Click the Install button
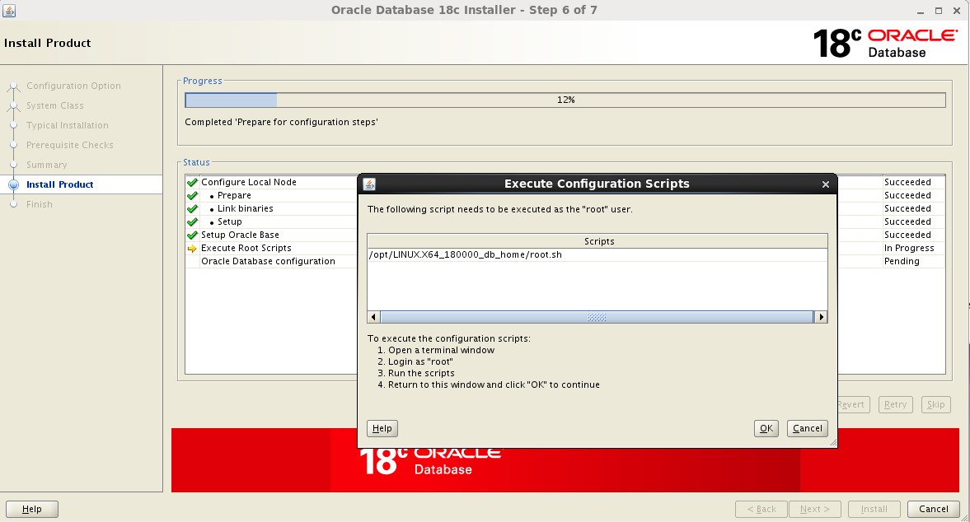Screen dimensions: 970x522 pyautogui.click(x=874, y=509)
